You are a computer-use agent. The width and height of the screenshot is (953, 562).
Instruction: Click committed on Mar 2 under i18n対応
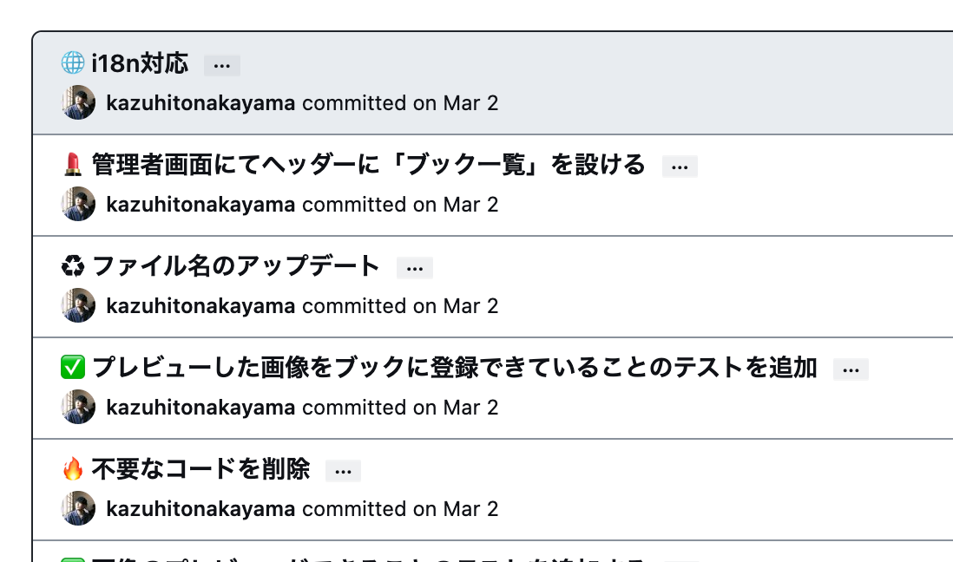point(404,103)
